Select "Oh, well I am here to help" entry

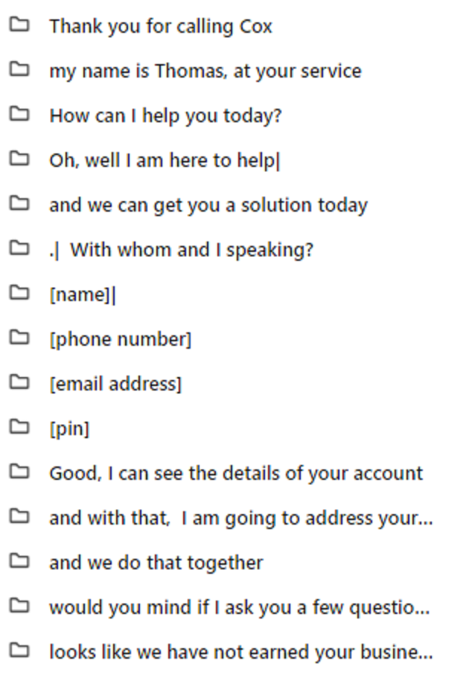click(162, 161)
